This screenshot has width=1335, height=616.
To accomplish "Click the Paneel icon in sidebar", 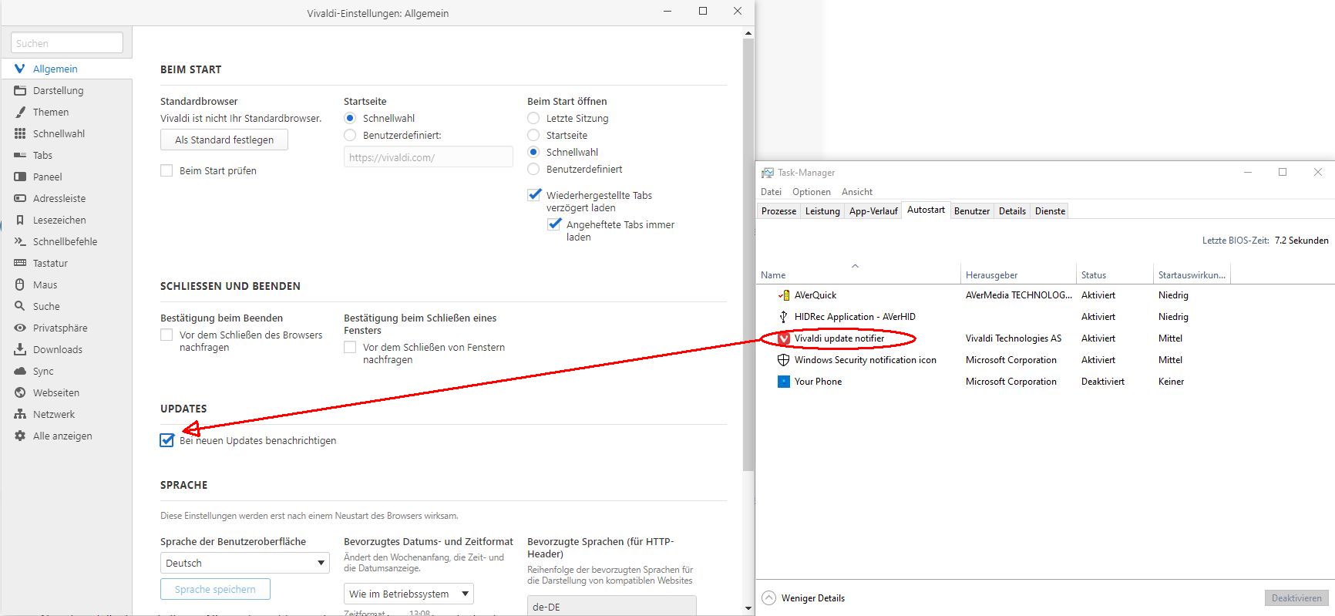I will click(20, 177).
